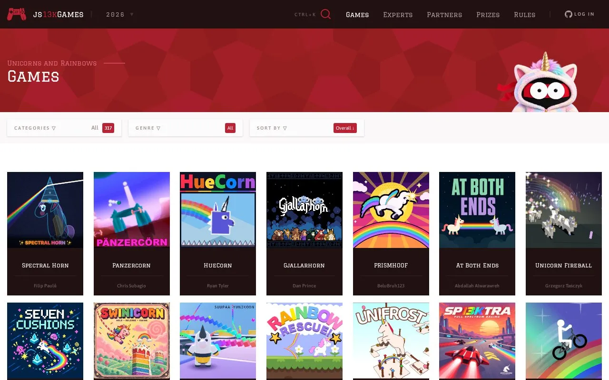
Task: Open the Rules navigation item
Action: point(525,15)
